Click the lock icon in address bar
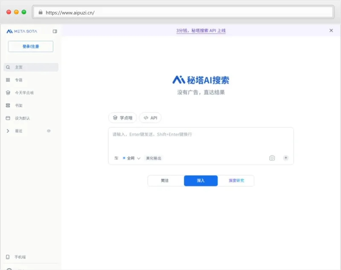The image size is (341, 270). [x=40, y=12]
